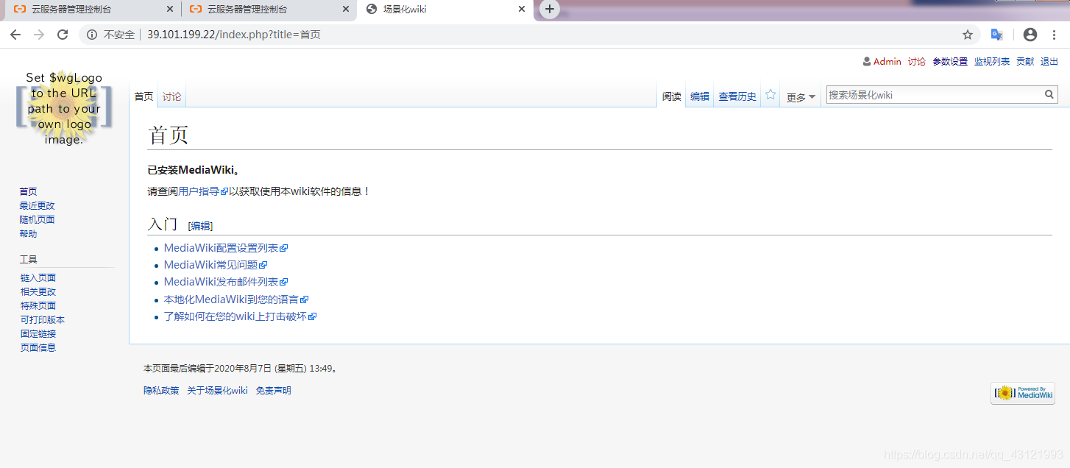Screen dimensions: 1070x468
Task: Close the first 云服务器管理控制台 tab
Action: tap(170, 10)
